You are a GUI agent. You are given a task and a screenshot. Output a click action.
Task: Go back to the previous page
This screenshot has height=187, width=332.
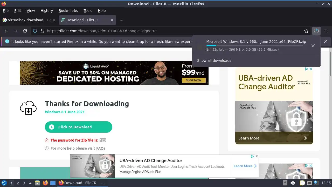pos(6,31)
